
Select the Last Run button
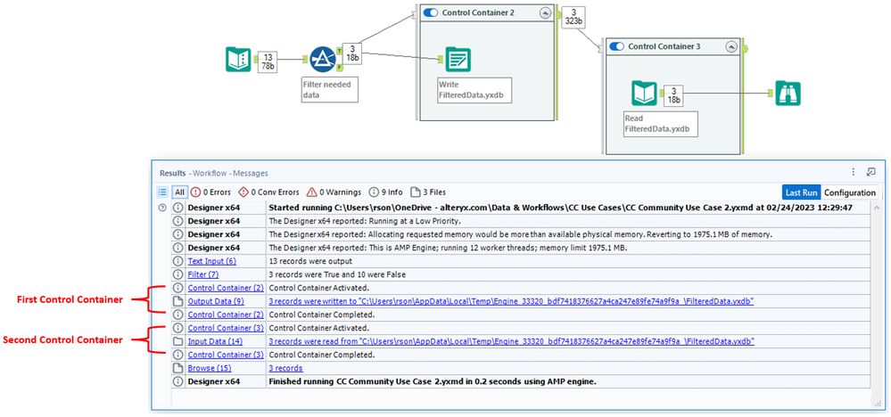801,192
